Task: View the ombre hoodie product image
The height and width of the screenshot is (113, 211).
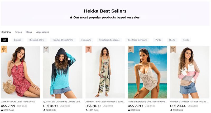Action: (63, 72)
